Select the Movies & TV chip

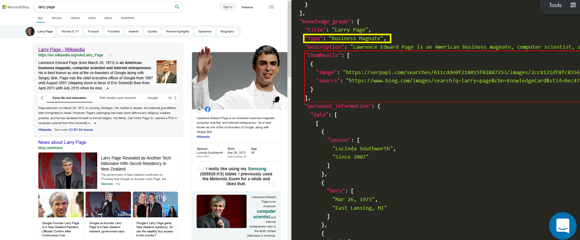pos(70,32)
